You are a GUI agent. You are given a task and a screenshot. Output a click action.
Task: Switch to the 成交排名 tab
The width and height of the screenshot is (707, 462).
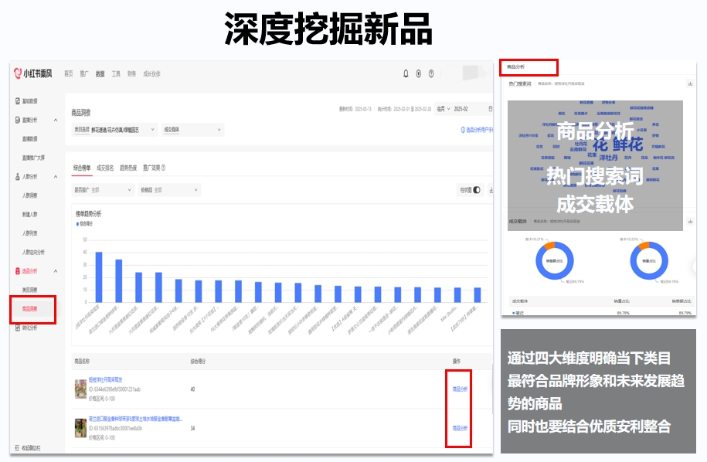(104, 167)
